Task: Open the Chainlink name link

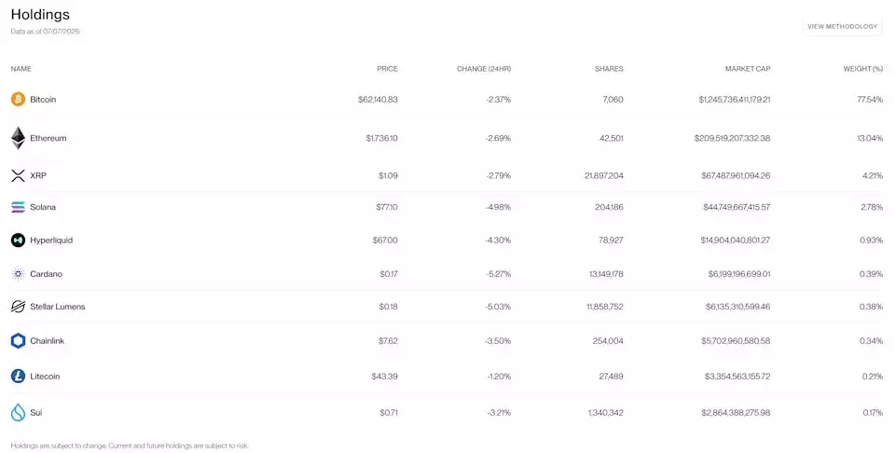Action: (x=48, y=340)
